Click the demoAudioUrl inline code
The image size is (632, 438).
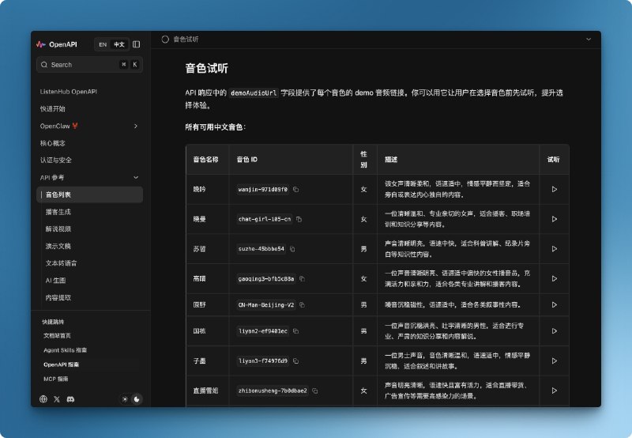(254, 93)
